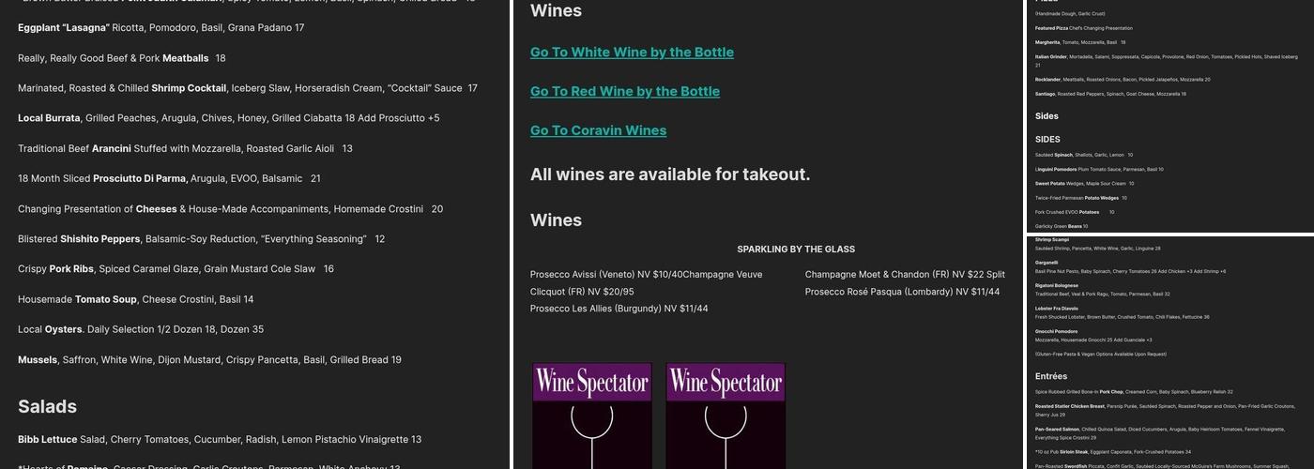This screenshot has height=469, width=1314.
Task: Click the Housemade Tomato Soup entry
Action: (135, 299)
